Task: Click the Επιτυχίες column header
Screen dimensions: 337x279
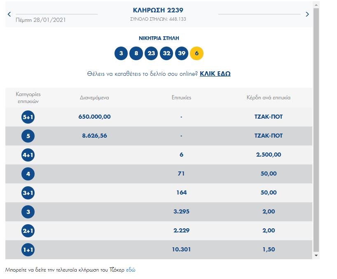Action: 181,98
